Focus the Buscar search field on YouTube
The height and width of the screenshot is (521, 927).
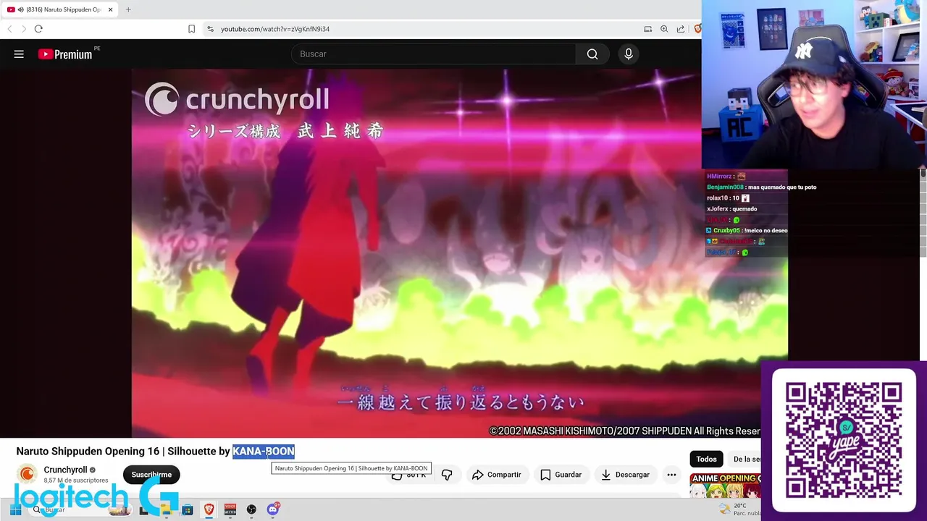point(435,54)
